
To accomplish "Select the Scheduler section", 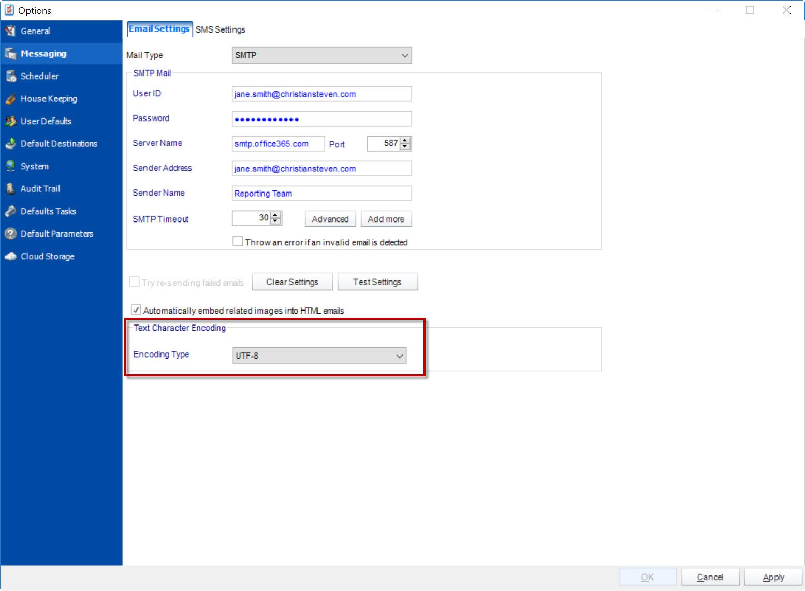I will [40, 76].
